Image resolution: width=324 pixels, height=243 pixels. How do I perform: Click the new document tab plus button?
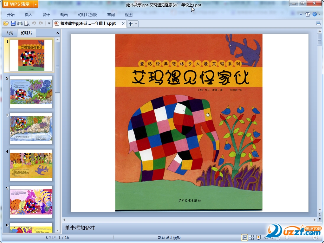131,24
